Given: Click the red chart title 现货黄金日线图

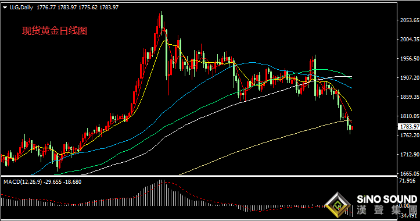Looking at the screenshot, I should tap(55, 31).
